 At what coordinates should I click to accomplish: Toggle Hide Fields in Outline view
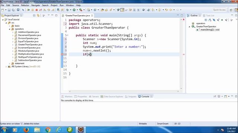pyautogui.click(x=214, y=20)
